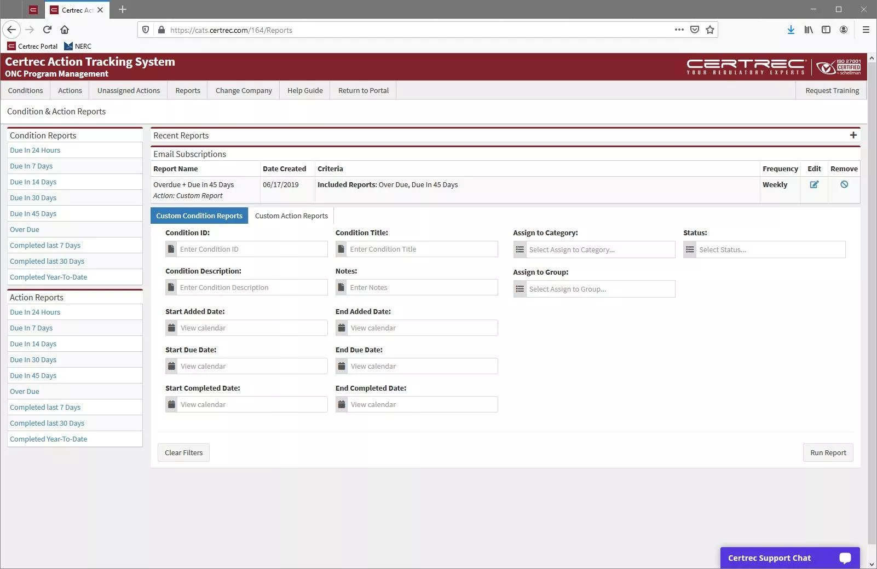This screenshot has height=569, width=877.
Task: Open Condition Reports Due In 24 Hours
Action: tap(35, 150)
